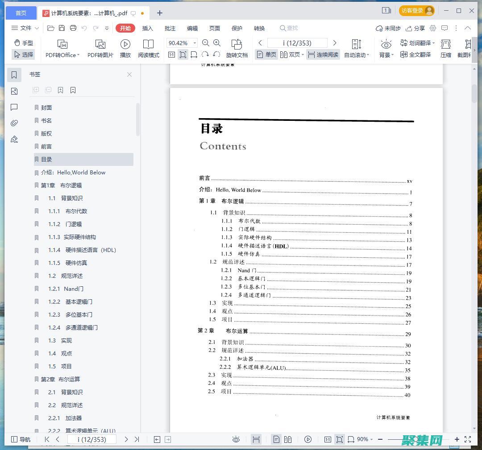The height and width of the screenshot is (450, 482).
Task: Click the 访客登录 login button
Action: 416,10
